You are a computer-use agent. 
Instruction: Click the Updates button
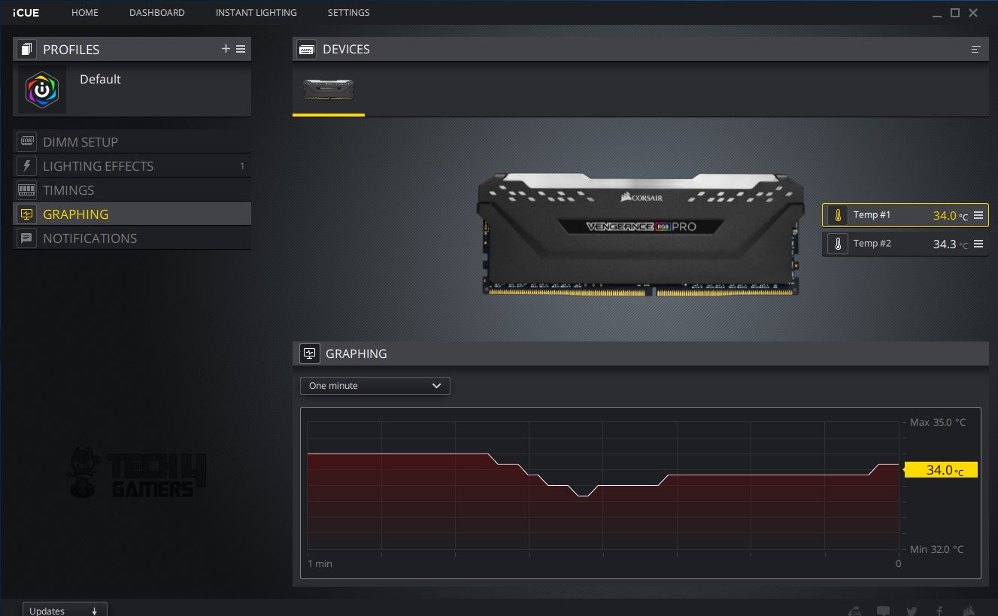coord(65,609)
